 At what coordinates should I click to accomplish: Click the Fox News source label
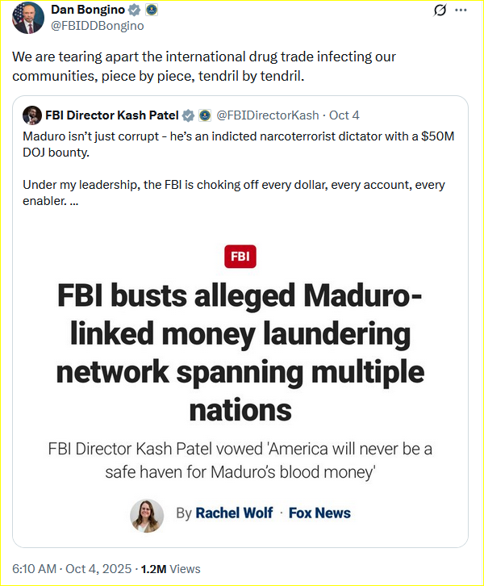(319, 513)
